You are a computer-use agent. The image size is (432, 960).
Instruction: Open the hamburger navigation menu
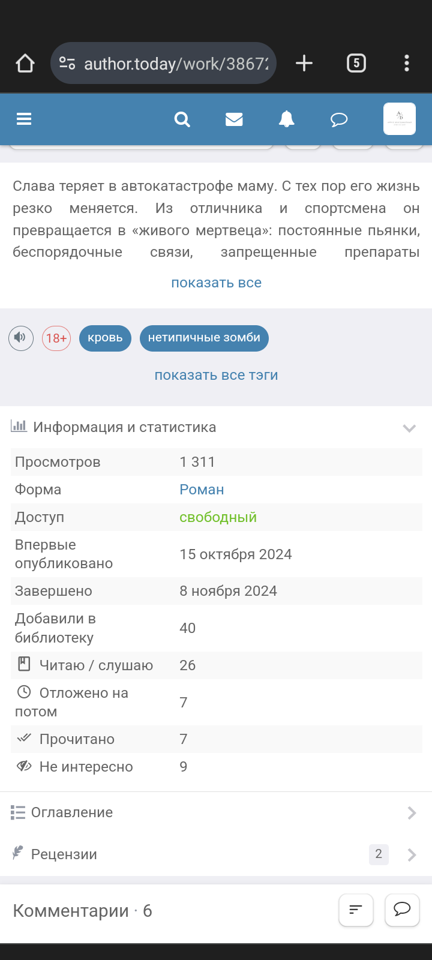click(x=24, y=119)
